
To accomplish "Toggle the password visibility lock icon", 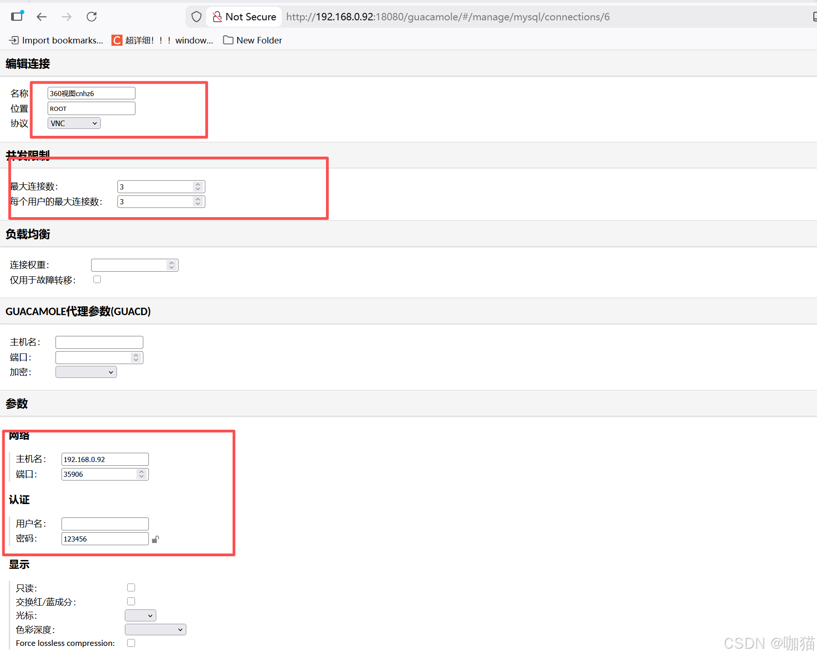I will (x=155, y=539).
